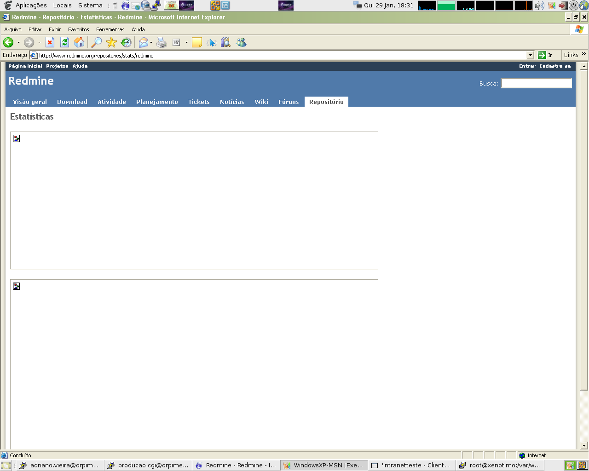Open the Forward button history dropdown arrow

(39, 42)
